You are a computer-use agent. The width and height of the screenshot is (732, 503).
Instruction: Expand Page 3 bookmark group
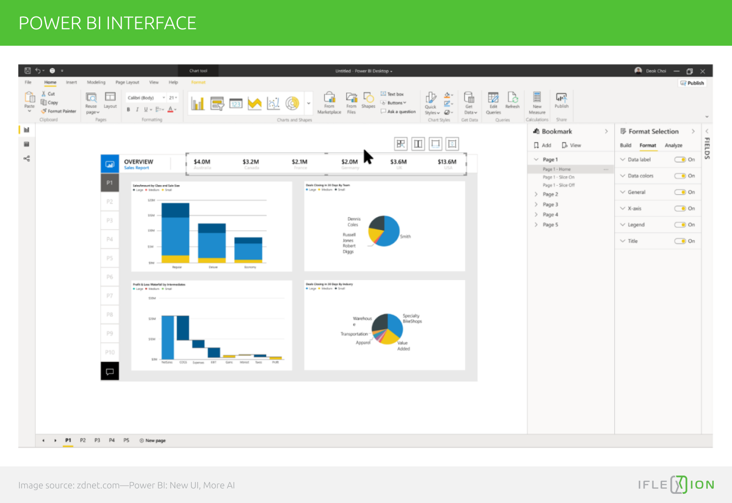point(536,204)
